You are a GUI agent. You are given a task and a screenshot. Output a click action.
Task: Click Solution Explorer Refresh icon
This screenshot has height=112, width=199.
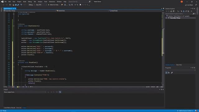pyautogui.click(x=184, y=11)
